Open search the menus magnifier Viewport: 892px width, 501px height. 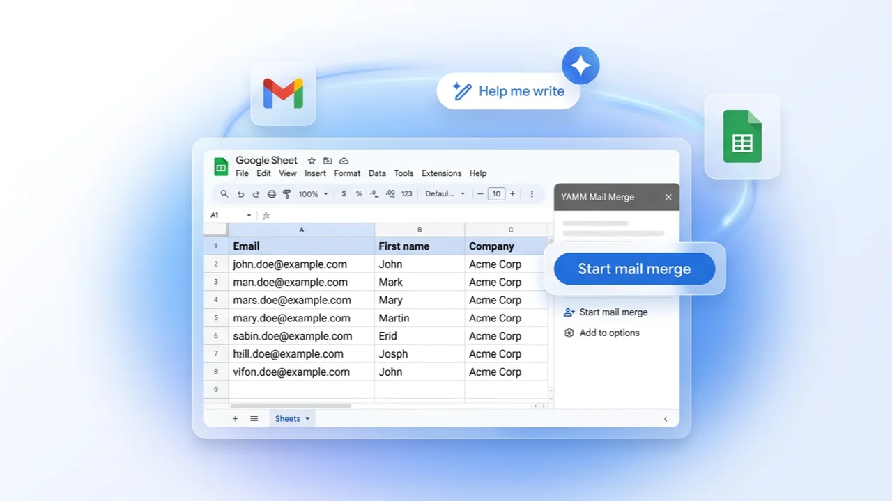click(224, 194)
